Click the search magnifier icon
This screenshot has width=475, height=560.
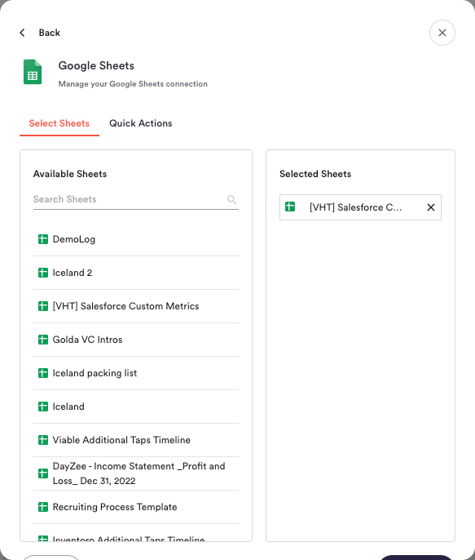(231, 199)
